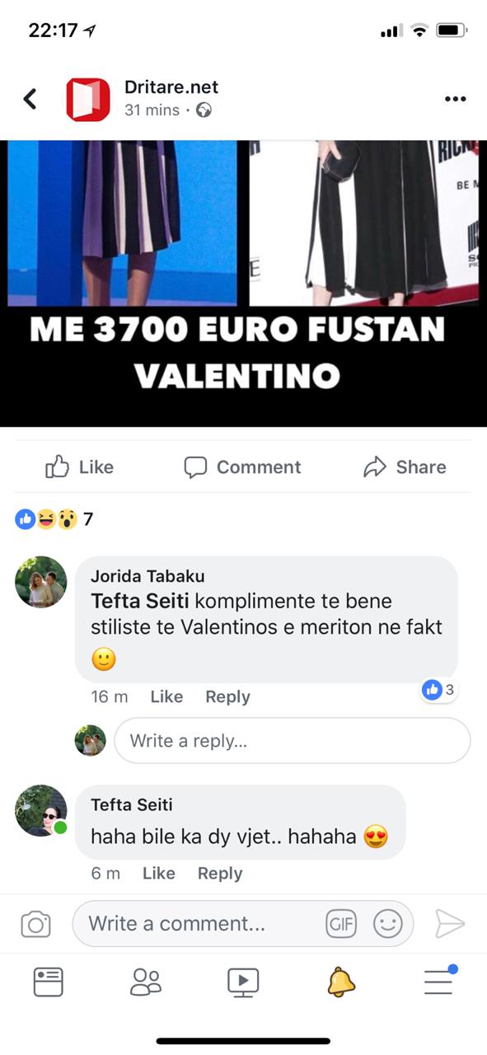487x1055 pixels.
Task: Send the comment with arrow icon
Action: click(450, 924)
